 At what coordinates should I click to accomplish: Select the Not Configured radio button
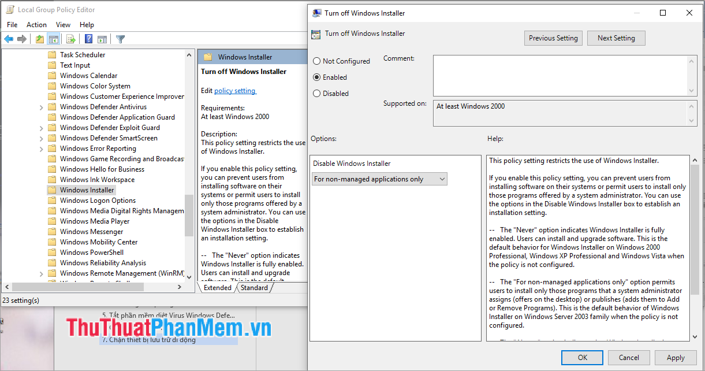[316, 61]
